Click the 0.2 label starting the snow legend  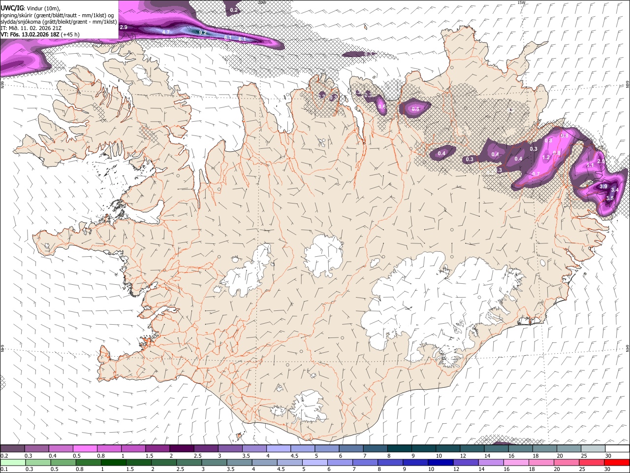4,456
